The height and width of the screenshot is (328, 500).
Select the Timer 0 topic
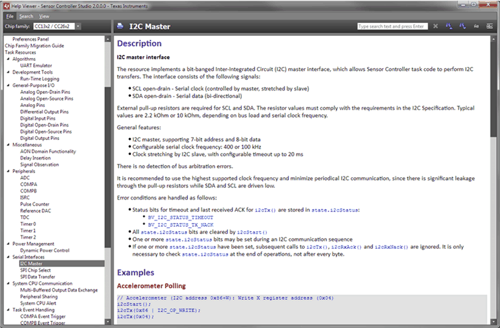point(28,224)
